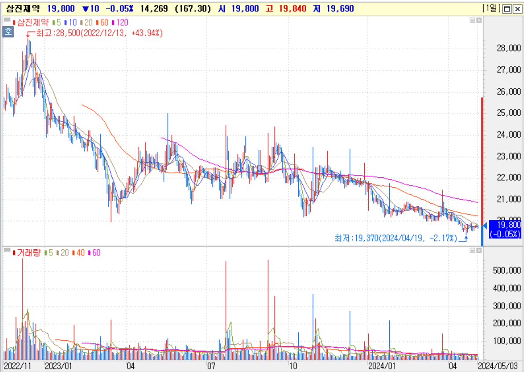Screen dimensions: 524x372
Task: Toggle the green 5-day moving average in price legend
Action: (x=57, y=22)
